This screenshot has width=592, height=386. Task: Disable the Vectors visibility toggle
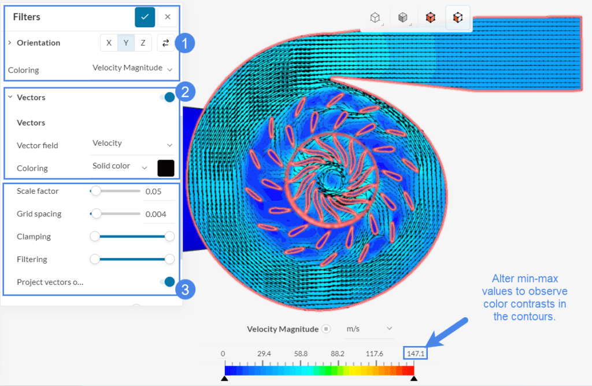[x=168, y=97]
